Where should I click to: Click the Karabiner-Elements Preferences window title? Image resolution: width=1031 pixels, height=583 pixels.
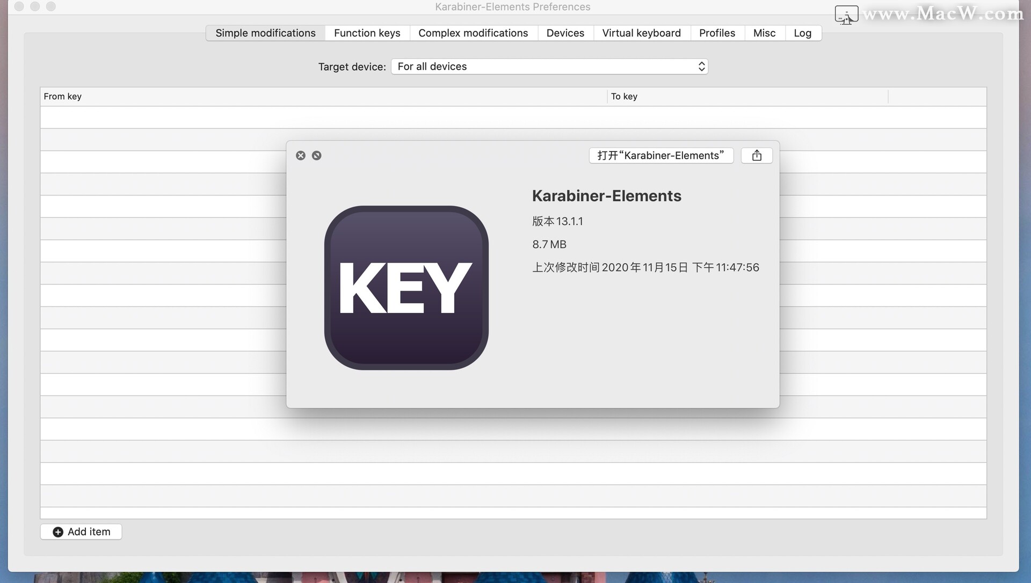[x=513, y=7]
